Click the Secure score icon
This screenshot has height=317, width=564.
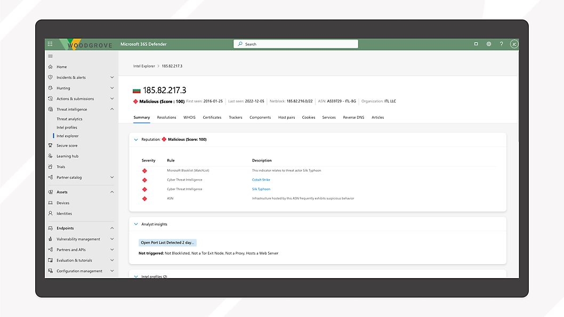pos(51,145)
